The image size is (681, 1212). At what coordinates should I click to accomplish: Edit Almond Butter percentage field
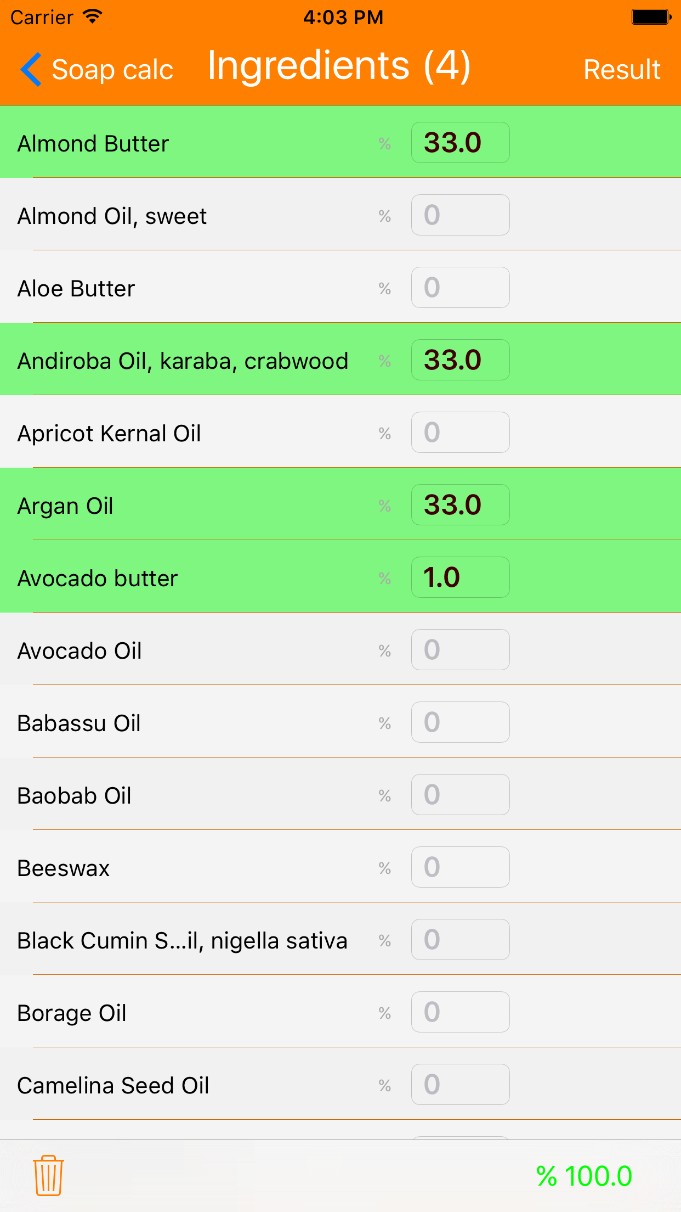point(460,143)
